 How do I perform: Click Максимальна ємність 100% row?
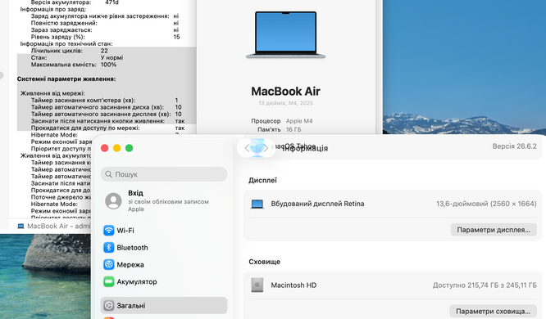[x=74, y=65]
